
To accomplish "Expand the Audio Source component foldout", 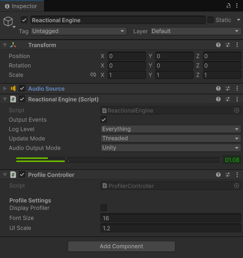I will (5, 89).
